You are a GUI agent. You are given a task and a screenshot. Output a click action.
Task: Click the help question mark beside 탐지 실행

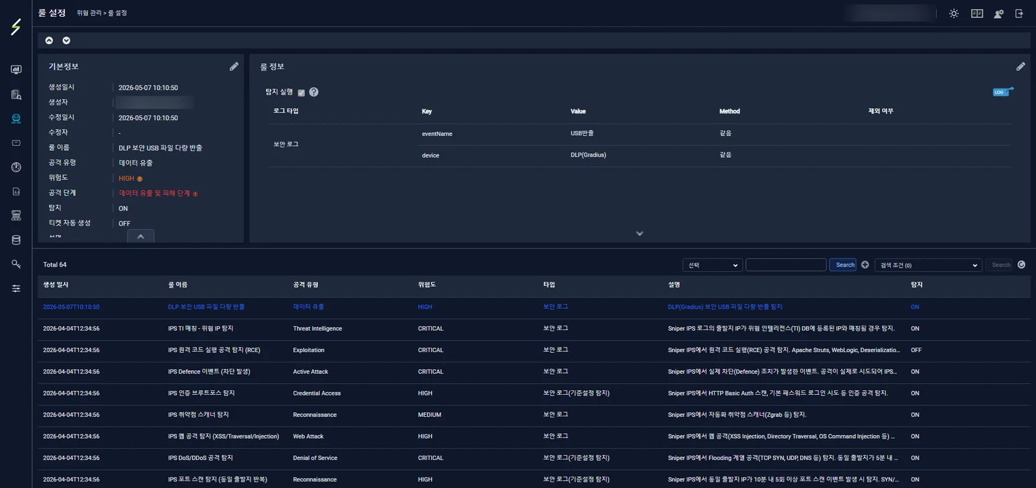click(314, 92)
